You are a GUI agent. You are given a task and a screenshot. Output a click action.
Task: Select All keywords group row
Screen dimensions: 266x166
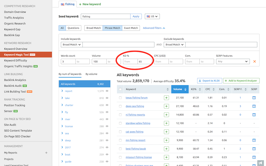85,84
